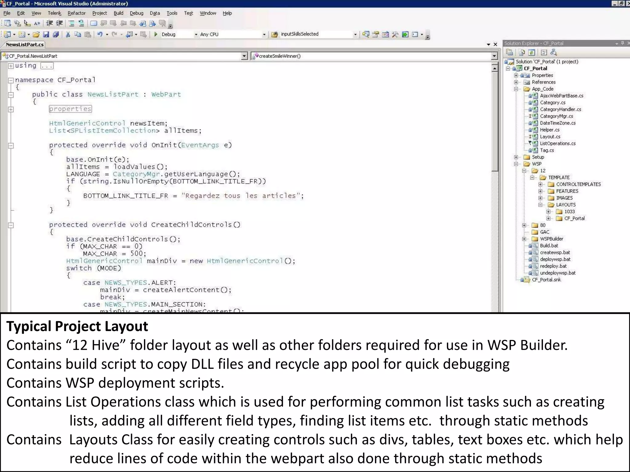
Task: Click the Cut scissors icon
Action: pyautogui.click(x=68, y=34)
